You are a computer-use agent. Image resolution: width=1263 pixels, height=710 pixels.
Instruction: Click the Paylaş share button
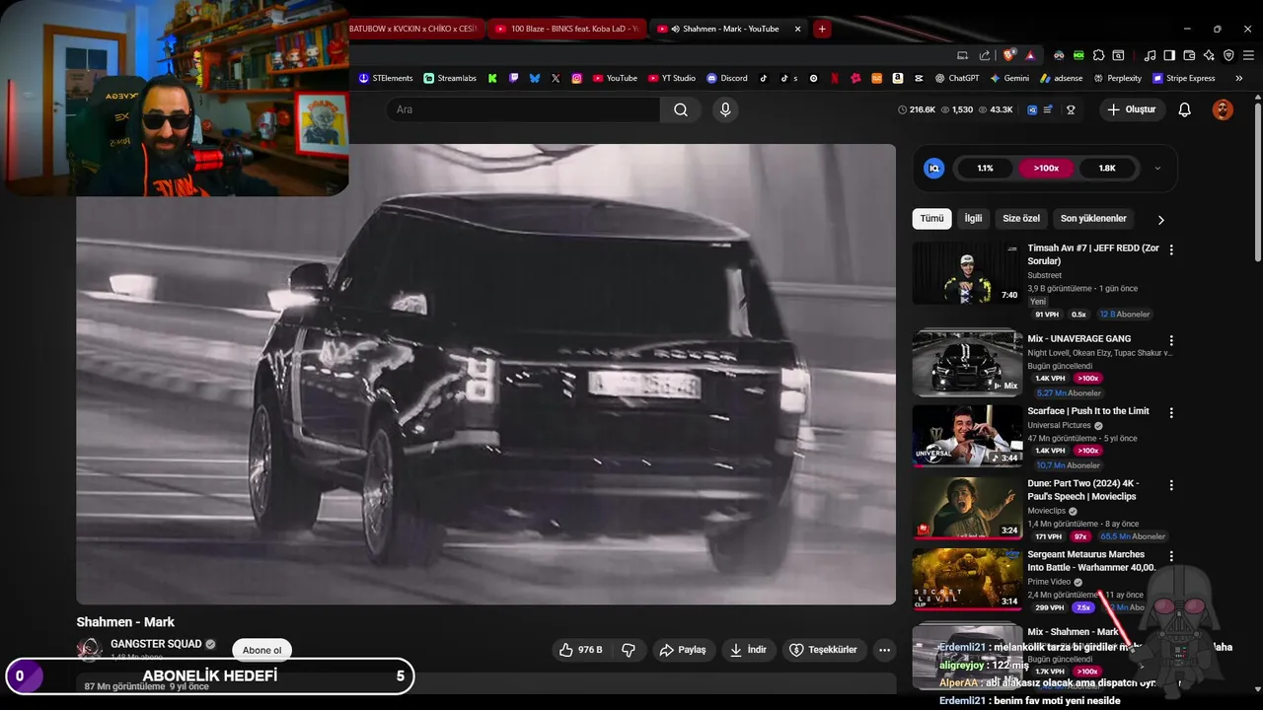click(684, 650)
